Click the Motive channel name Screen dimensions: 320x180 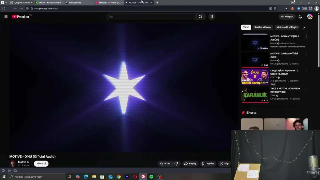tap(22, 162)
